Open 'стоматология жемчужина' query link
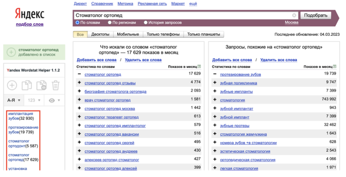 click(x=244, y=134)
